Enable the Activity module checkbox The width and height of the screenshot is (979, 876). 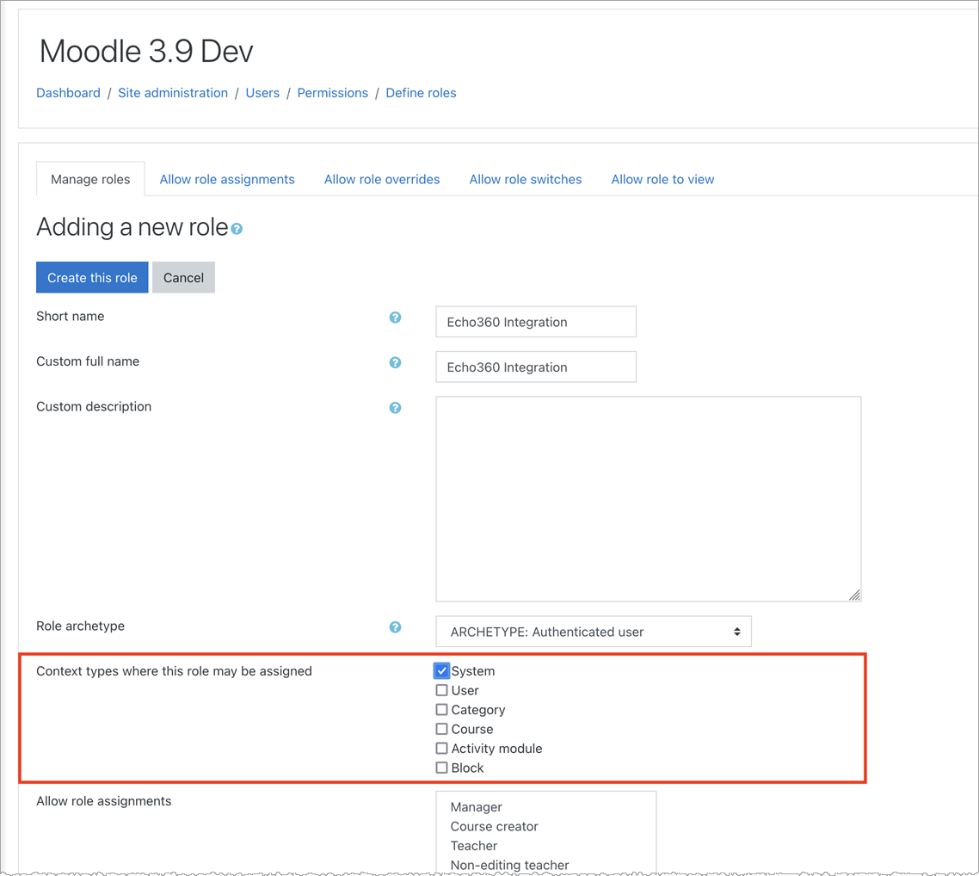tap(441, 749)
